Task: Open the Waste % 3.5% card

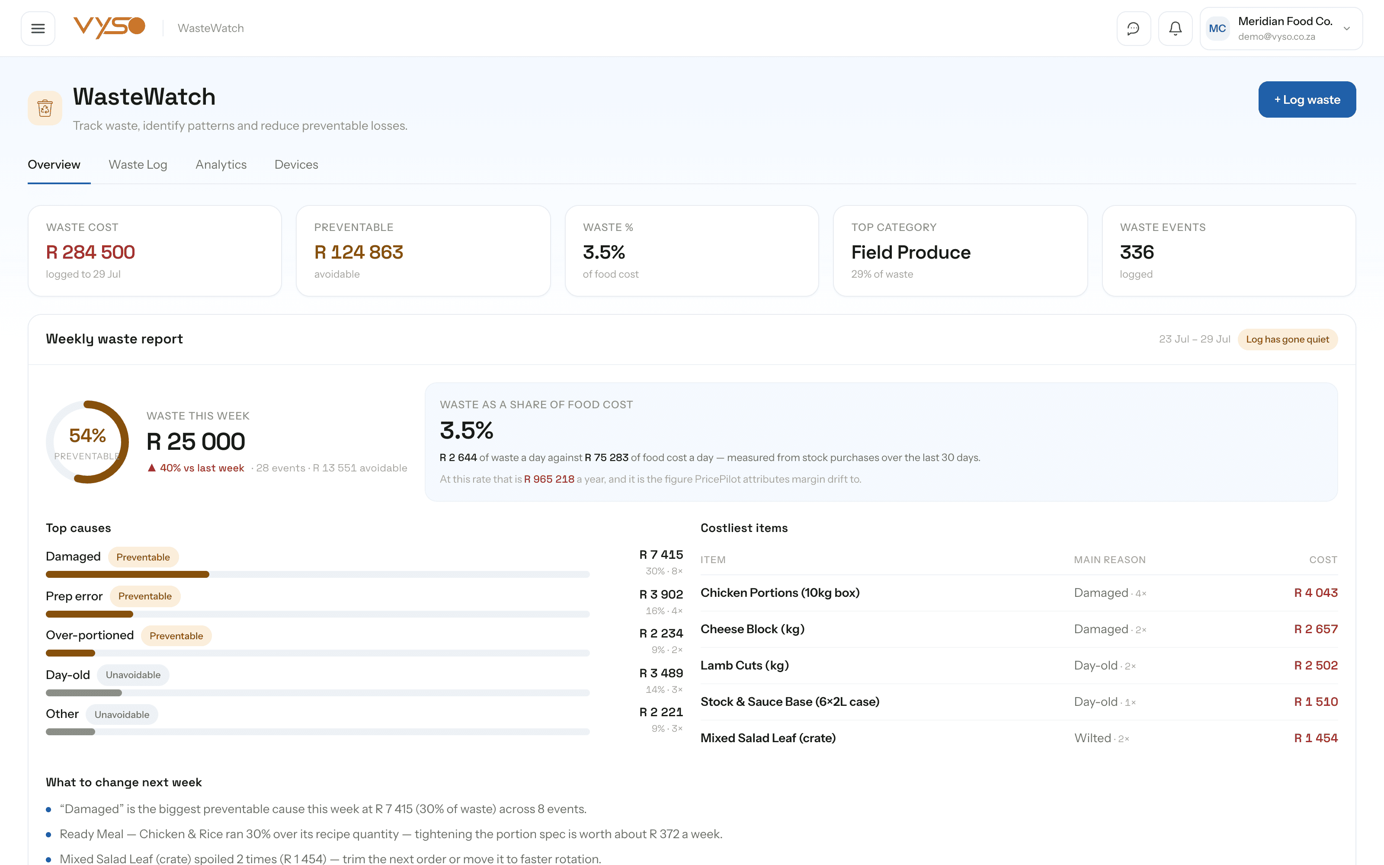Action: [x=692, y=250]
